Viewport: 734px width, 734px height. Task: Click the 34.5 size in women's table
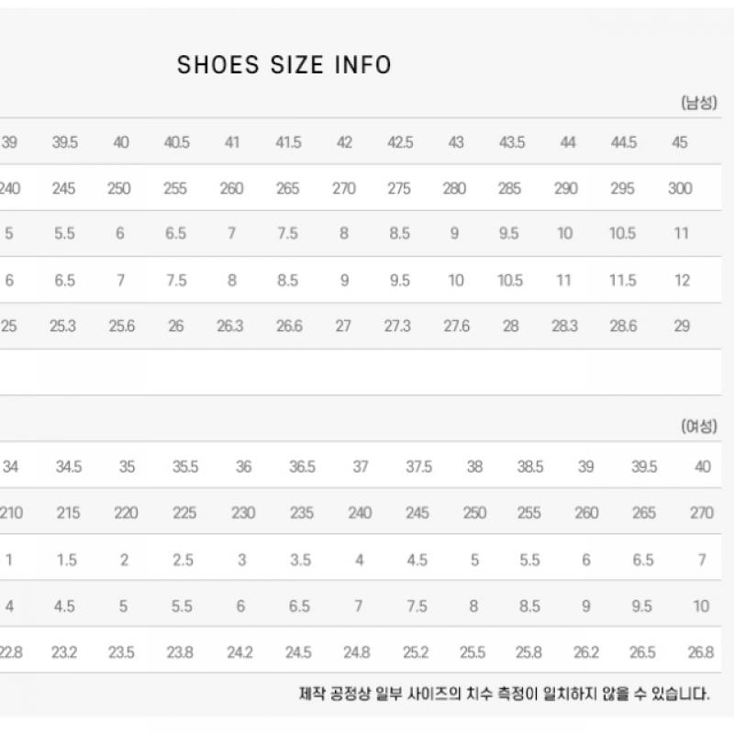pos(68,467)
